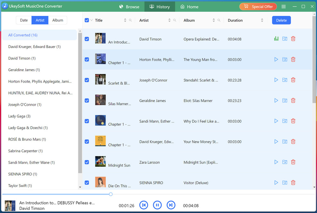The image size is (317, 213).
Task: Select All Converted (16) in sidebar
Action: tap(40, 35)
